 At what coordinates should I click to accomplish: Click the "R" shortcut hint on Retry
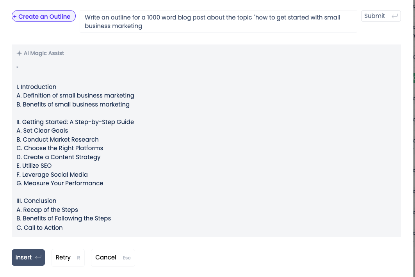78,257
